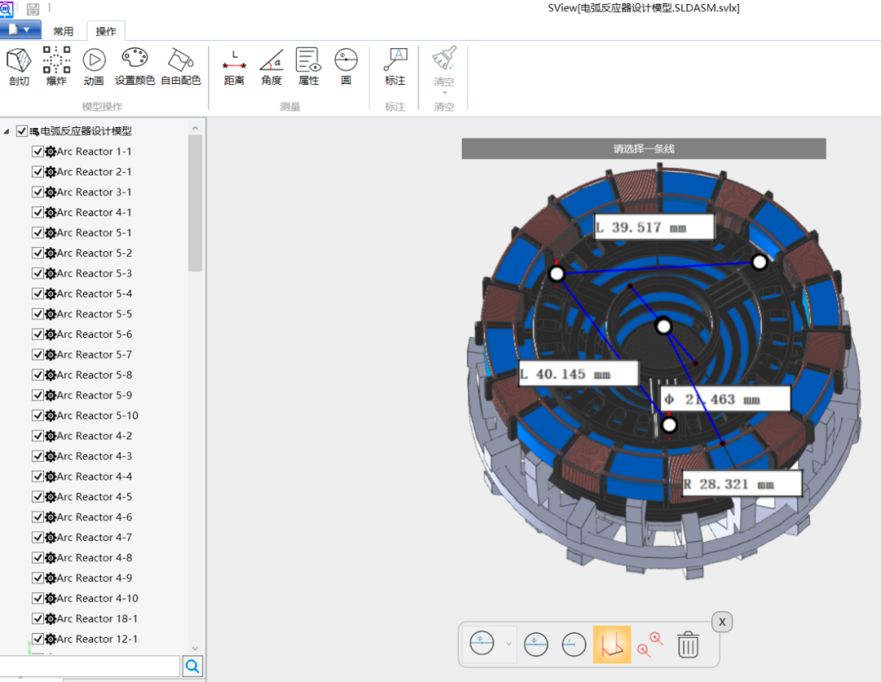This screenshot has width=881, height=682.
Task: Click the L 39.517 mm measurement label
Action: [x=654, y=227]
